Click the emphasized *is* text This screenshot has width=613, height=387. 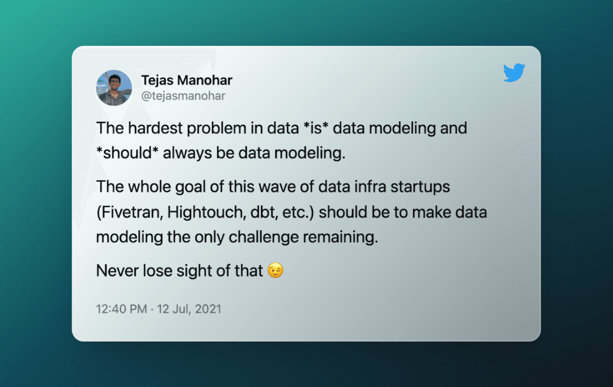(x=313, y=129)
